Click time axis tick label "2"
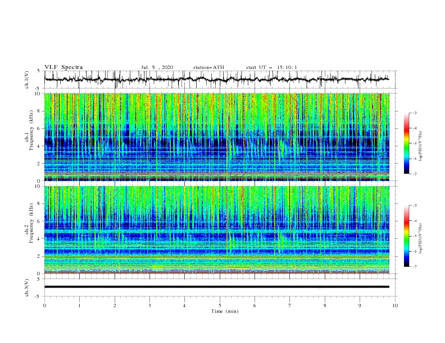Viewport: 445px width, 343px height. click(x=115, y=305)
